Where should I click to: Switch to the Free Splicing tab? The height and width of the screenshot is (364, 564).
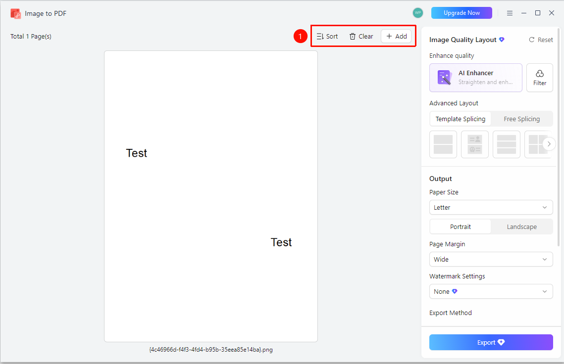(521, 119)
